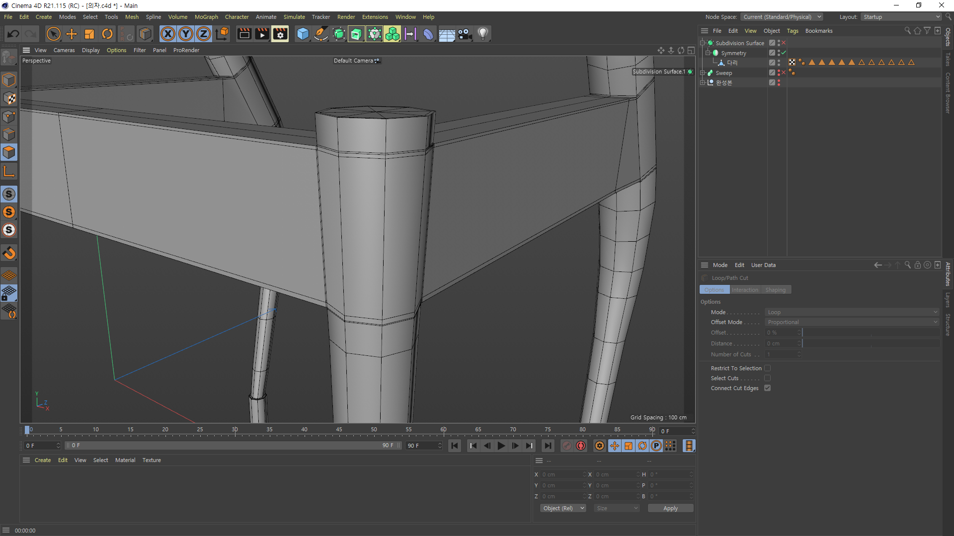Click the Light object icon
The image size is (954, 536).
tap(482, 34)
